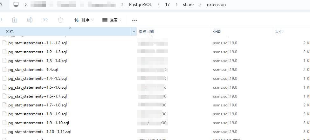Click the rename toolbar icon

point(30,20)
